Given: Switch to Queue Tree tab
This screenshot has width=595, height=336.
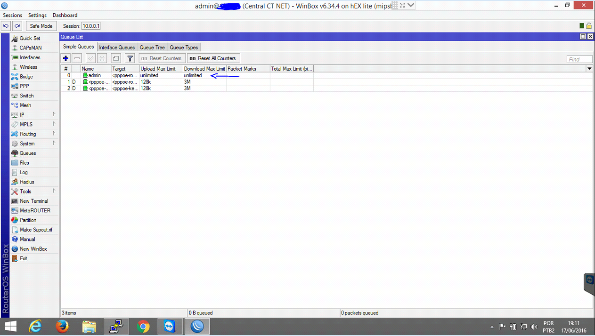Looking at the screenshot, I should pyautogui.click(x=152, y=47).
